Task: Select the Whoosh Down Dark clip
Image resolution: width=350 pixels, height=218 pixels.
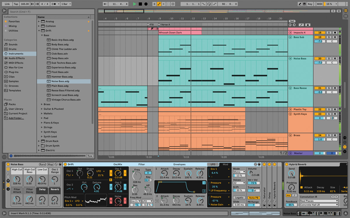Action: [180, 33]
